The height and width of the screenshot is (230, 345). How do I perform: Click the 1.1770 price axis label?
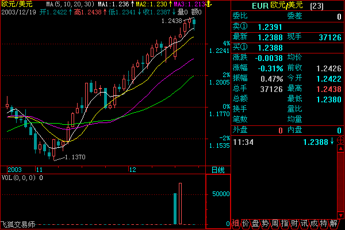point(219,114)
